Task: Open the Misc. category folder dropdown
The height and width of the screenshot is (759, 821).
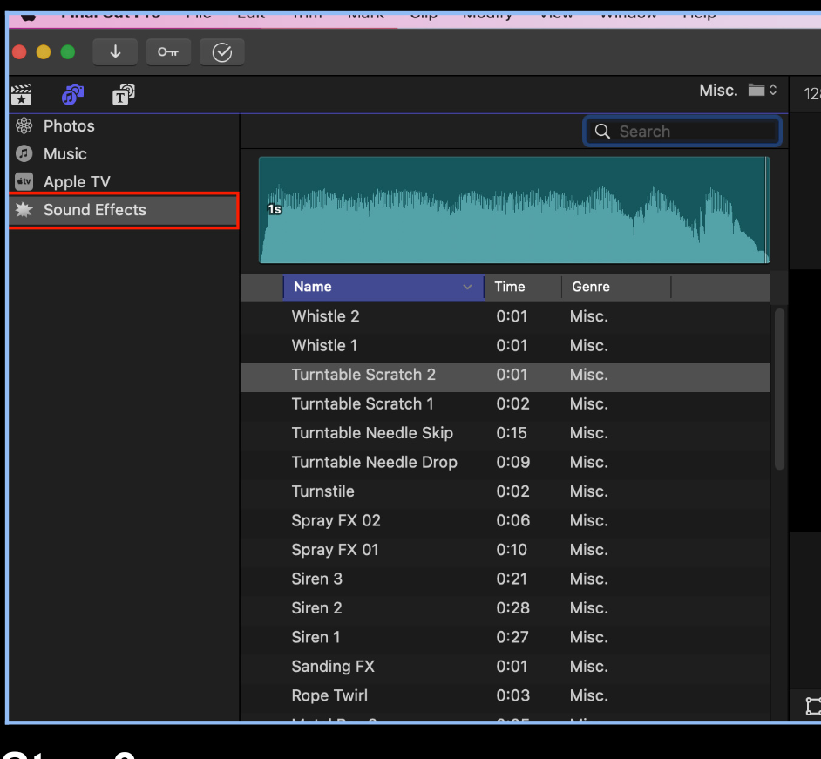Action: click(x=738, y=91)
